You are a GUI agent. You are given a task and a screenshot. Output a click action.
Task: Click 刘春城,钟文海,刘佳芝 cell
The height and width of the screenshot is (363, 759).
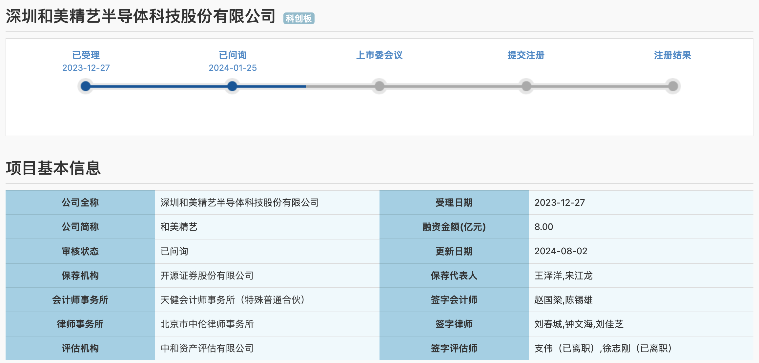[641, 324]
